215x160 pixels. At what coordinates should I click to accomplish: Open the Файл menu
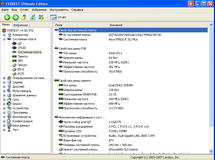tap(5, 10)
